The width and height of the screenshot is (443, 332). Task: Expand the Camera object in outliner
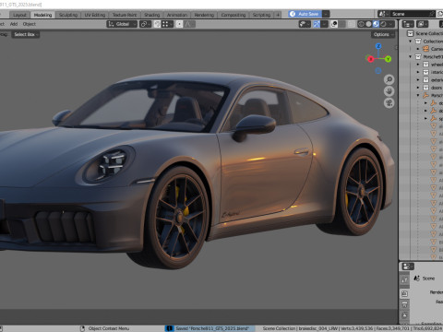pyautogui.click(x=418, y=49)
